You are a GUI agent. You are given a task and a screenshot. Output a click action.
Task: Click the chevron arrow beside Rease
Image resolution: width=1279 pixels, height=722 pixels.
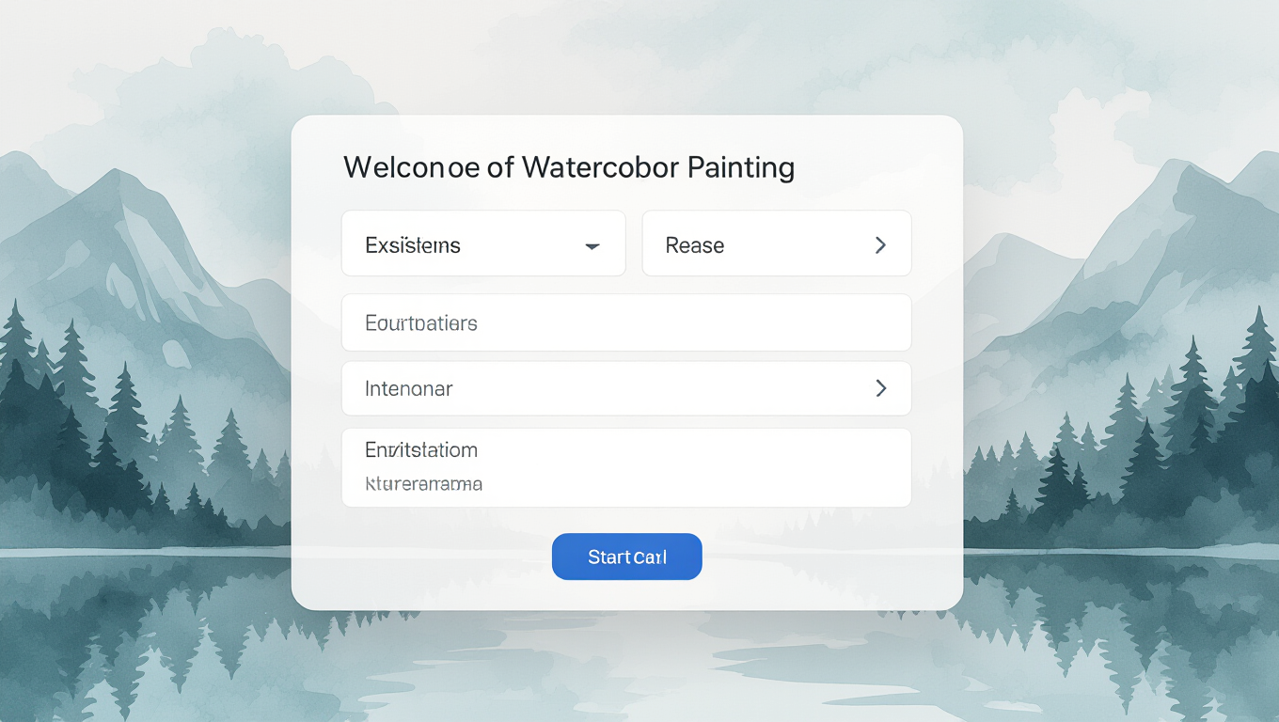point(881,245)
